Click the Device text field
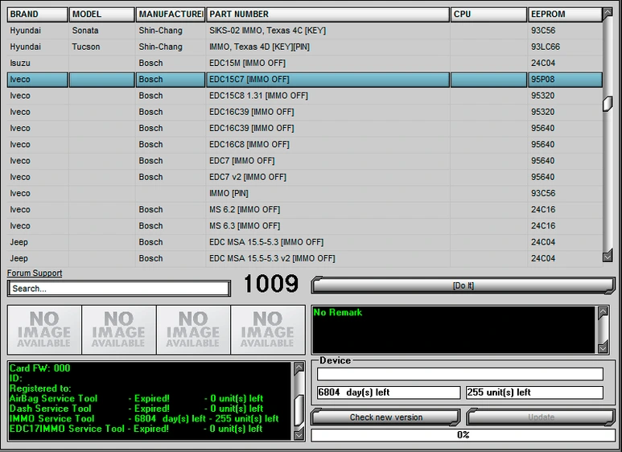 [460, 374]
